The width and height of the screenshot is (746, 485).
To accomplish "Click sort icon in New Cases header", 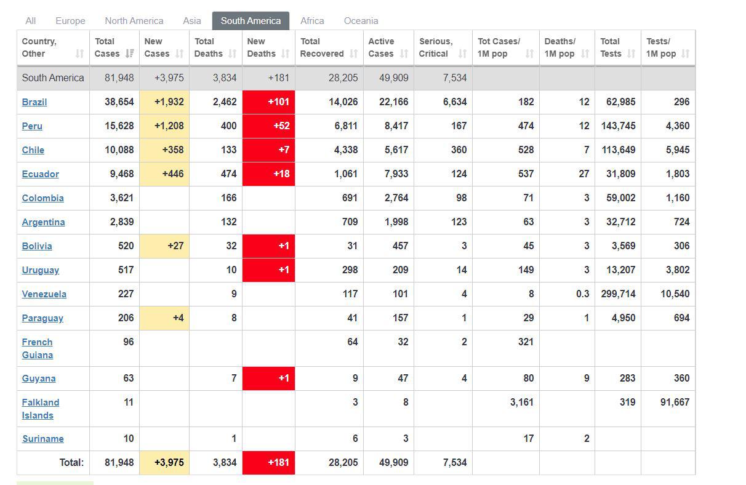I will pos(179,54).
